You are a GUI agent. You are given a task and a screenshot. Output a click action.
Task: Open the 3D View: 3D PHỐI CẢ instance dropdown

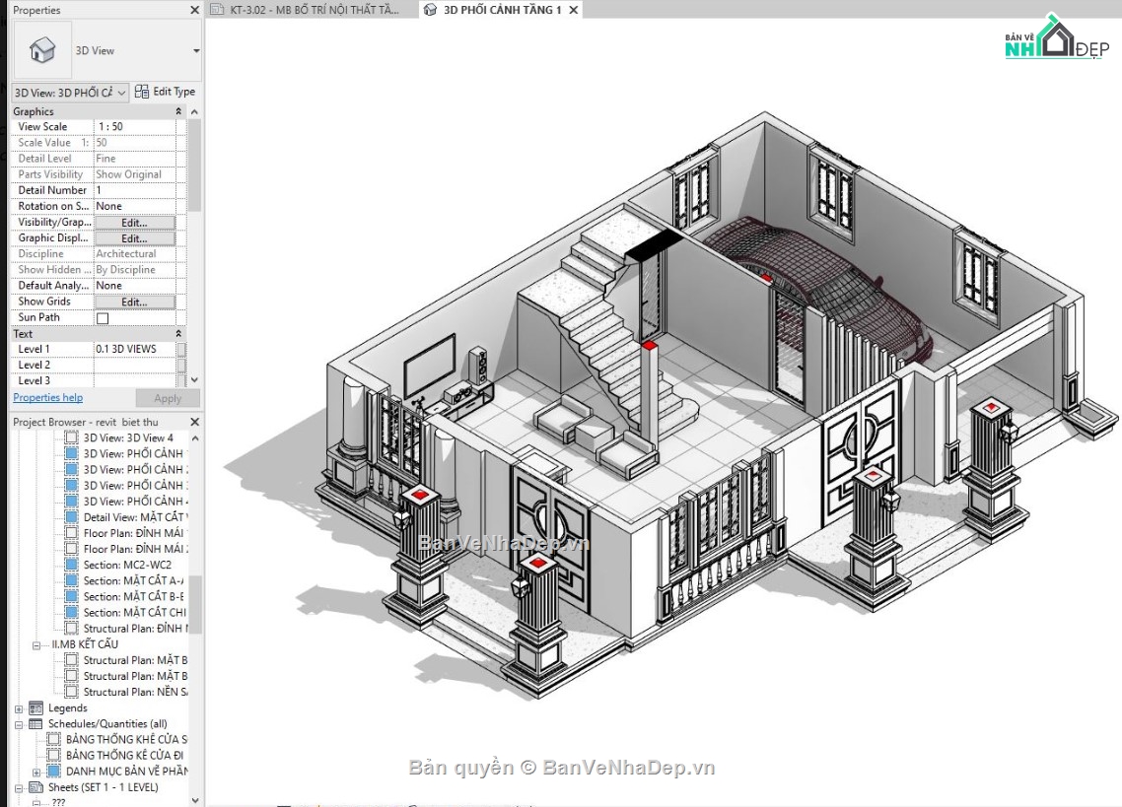[x=121, y=93]
